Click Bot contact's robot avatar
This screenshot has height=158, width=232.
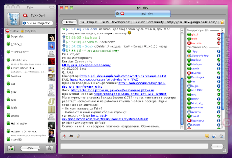pyautogui.click(x=51, y=86)
